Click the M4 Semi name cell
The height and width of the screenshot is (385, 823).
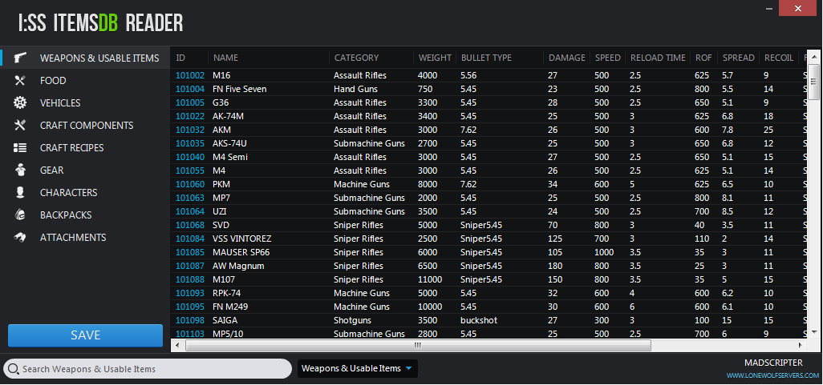coord(230,157)
